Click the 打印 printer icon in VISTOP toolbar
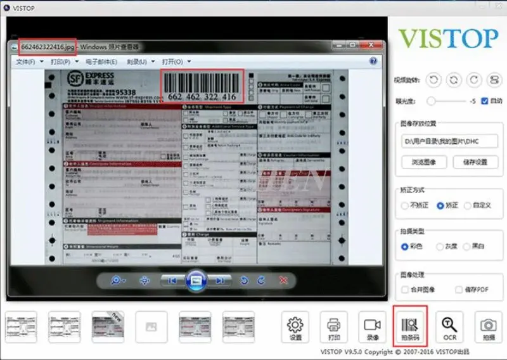 334,327
